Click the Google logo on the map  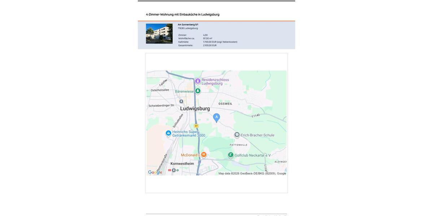(x=155, y=172)
